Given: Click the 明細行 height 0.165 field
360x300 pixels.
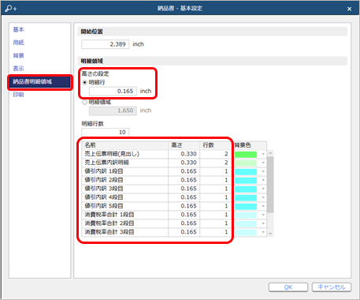Looking at the screenshot, I should coord(113,92).
